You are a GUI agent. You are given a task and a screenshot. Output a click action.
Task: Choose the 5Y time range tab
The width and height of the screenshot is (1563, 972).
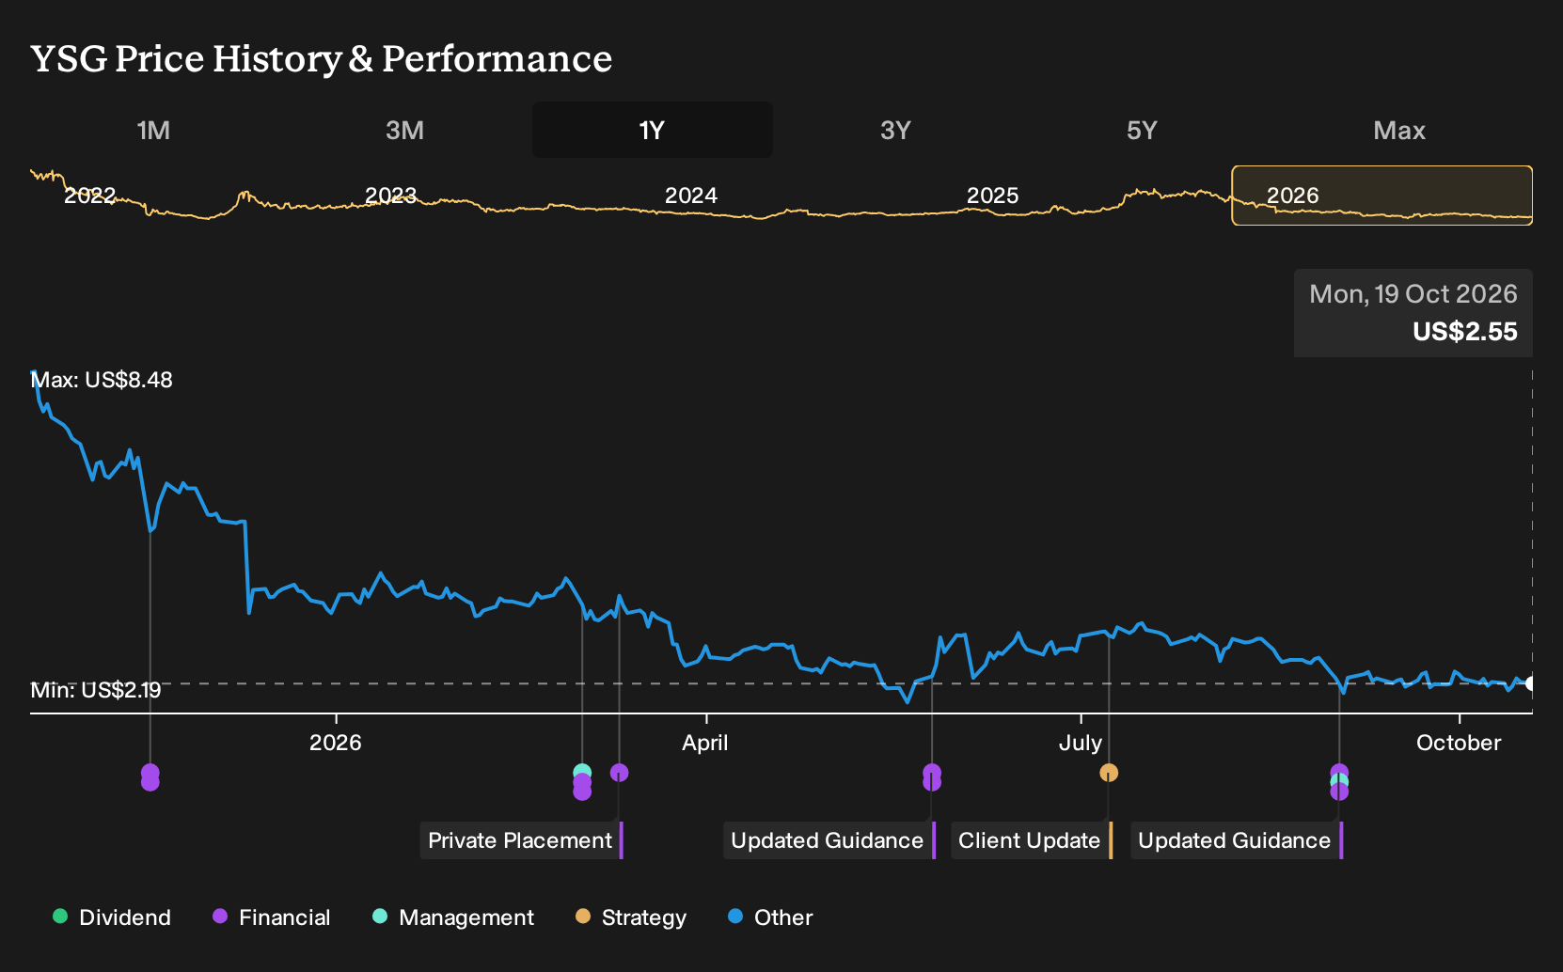(x=1142, y=130)
